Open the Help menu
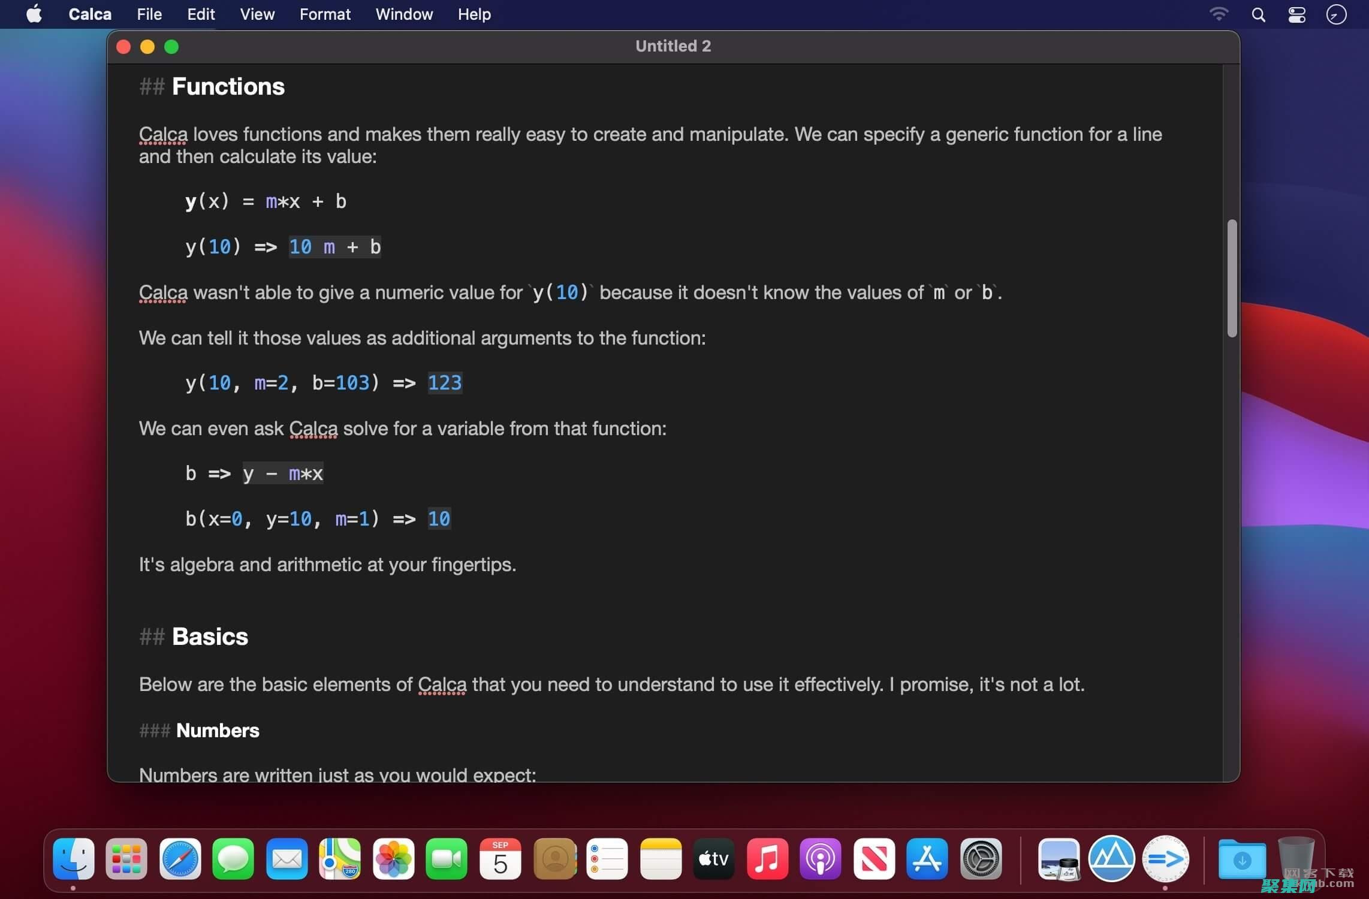This screenshot has height=899, width=1369. click(474, 14)
